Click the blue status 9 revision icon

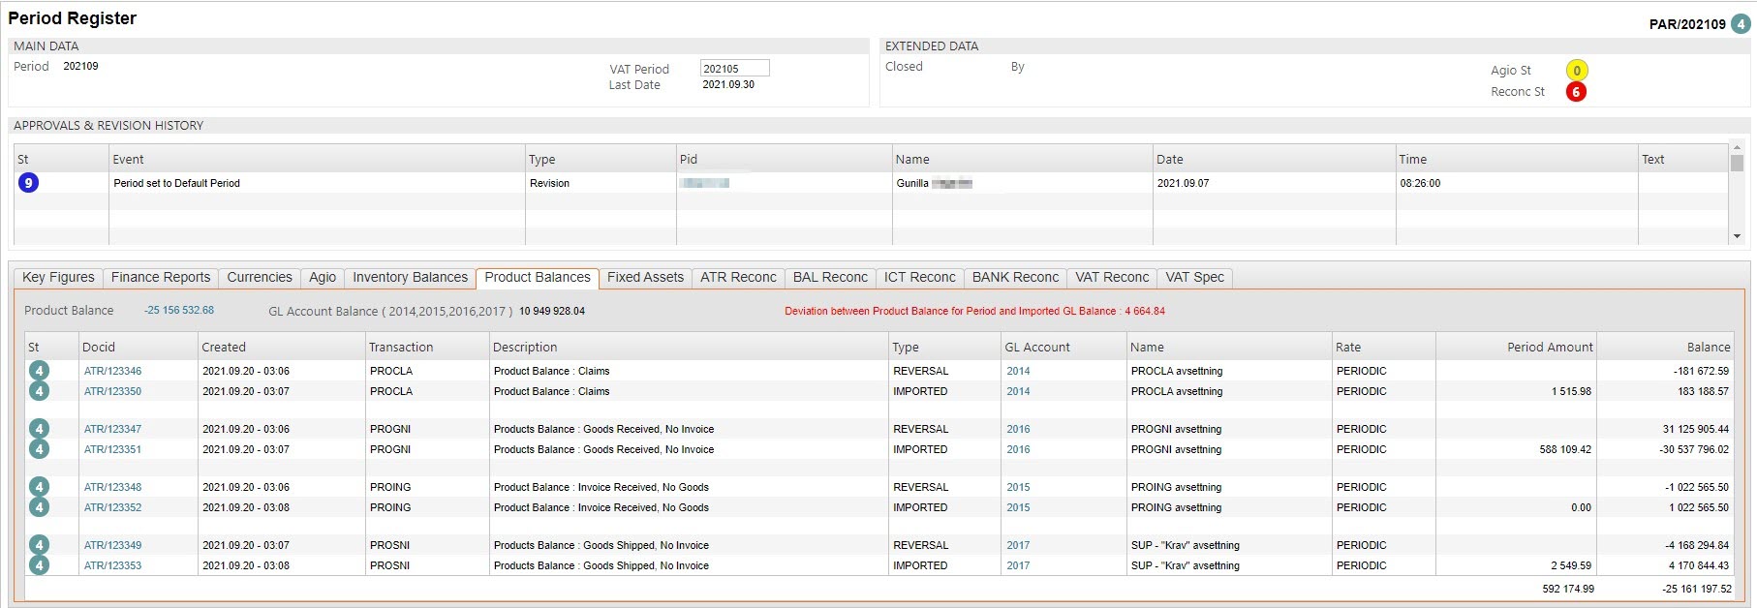coord(28,183)
